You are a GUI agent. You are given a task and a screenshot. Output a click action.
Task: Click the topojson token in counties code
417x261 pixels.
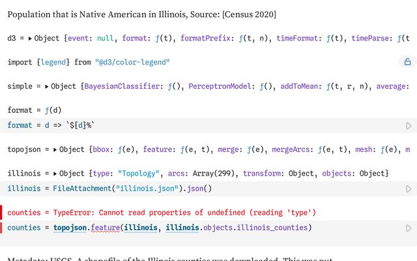tap(65, 228)
